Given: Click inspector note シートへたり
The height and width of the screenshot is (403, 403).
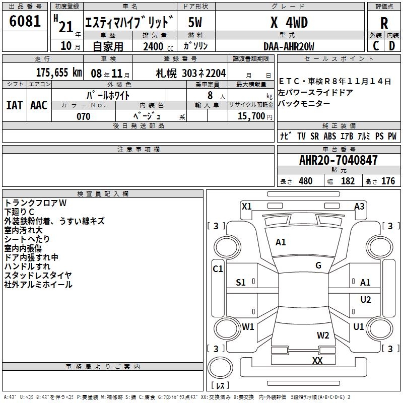Looking at the screenshot, I should pyautogui.click(x=27, y=239).
